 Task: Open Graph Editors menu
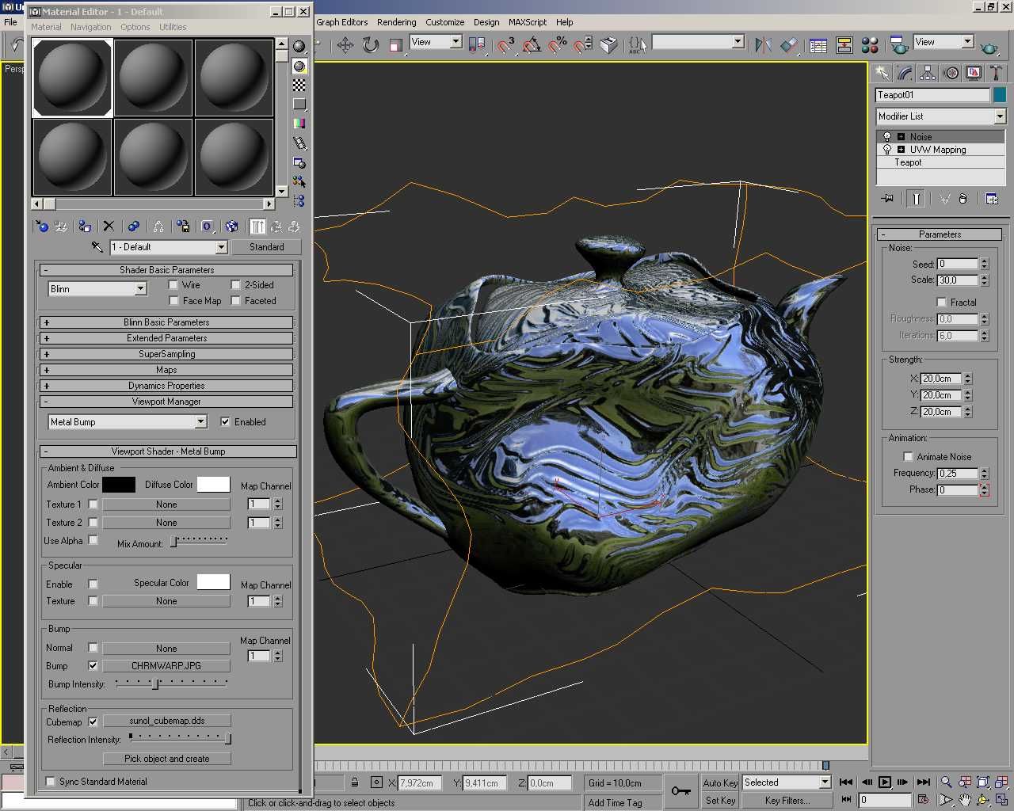pos(342,22)
